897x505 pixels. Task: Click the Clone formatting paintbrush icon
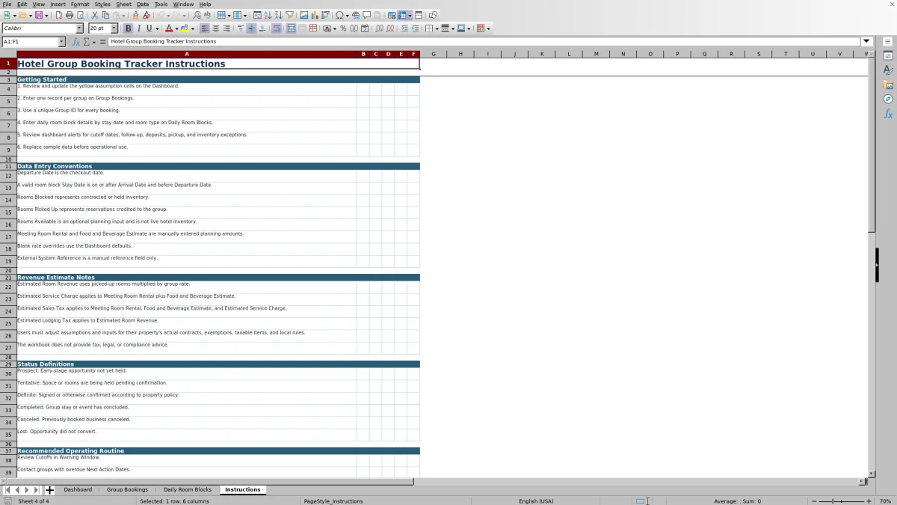click(135, 15)
